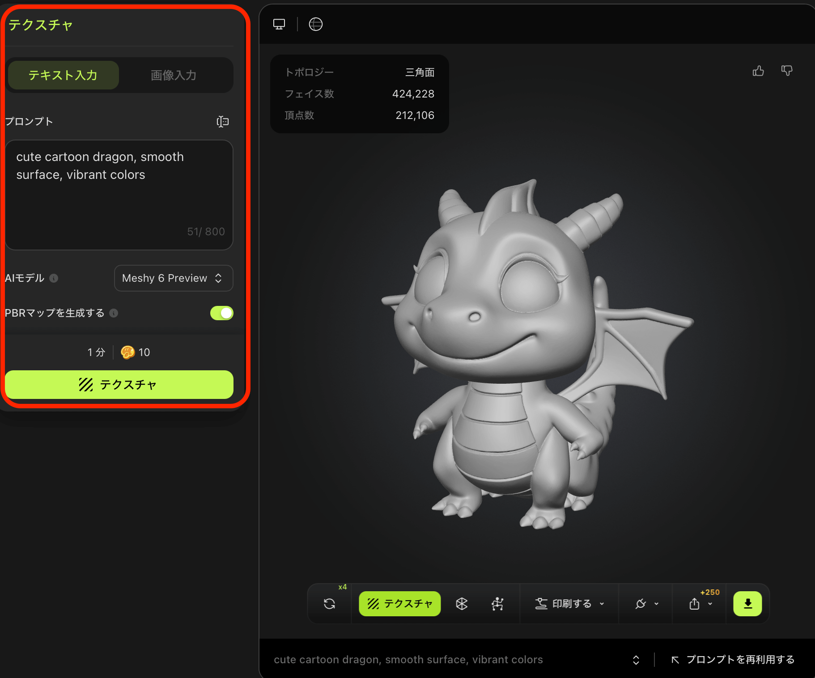Viewport: 815px width, 678px height.
Task: Expand the prompt text at bottom bar
Action: (636, 660)
